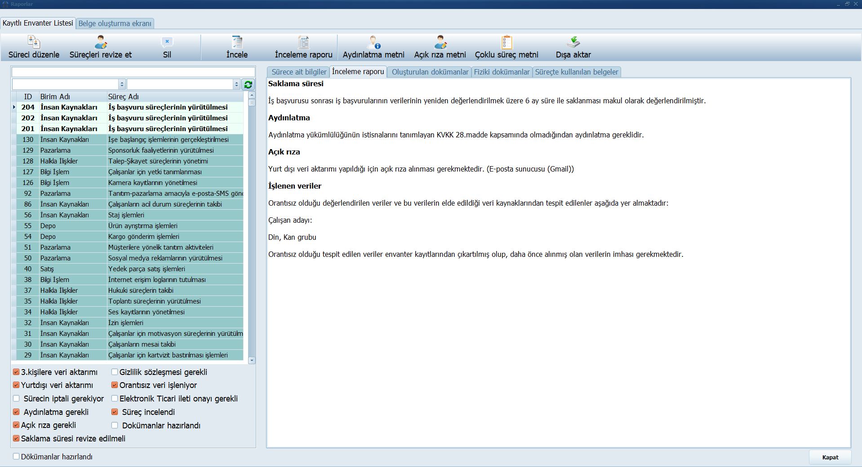
Task: Open Fiziki dokümanlar tab
Action: [502, 72]
